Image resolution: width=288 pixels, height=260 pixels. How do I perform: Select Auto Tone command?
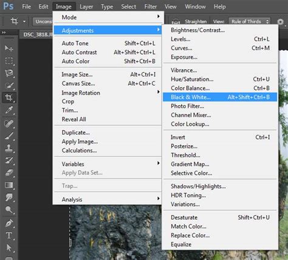pos(108,43)
